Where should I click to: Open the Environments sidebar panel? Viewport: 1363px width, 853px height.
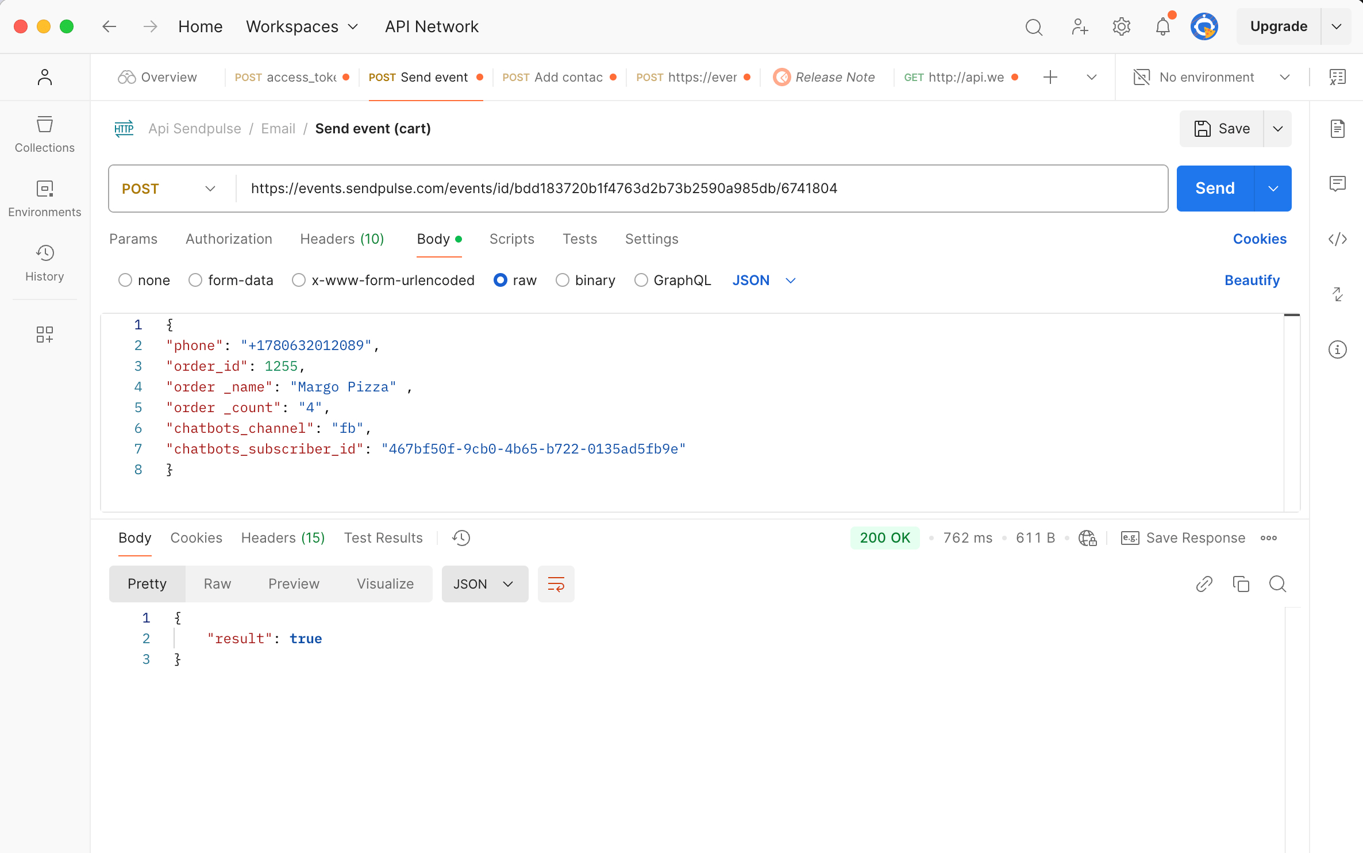point(45,199)
